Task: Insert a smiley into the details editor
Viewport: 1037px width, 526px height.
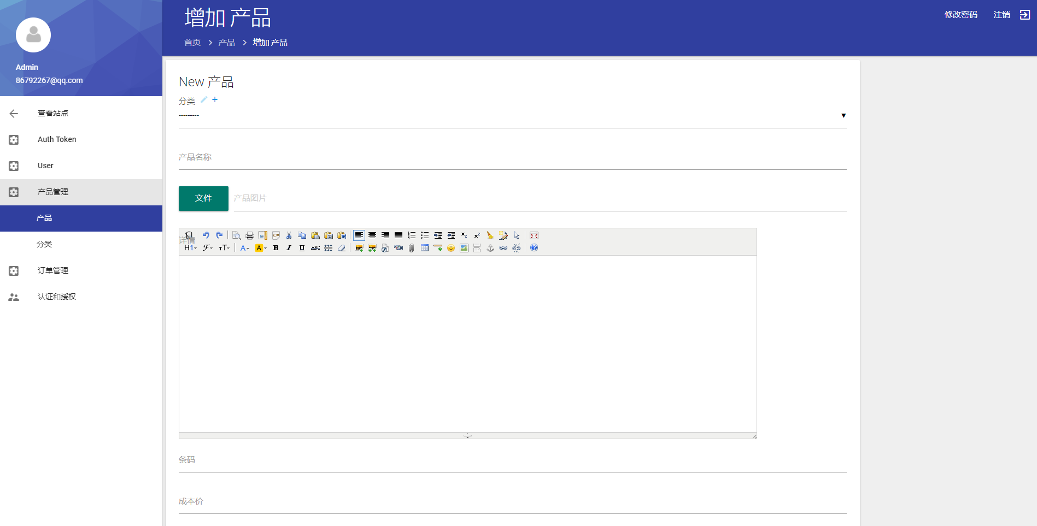Action: coord(450,247)
